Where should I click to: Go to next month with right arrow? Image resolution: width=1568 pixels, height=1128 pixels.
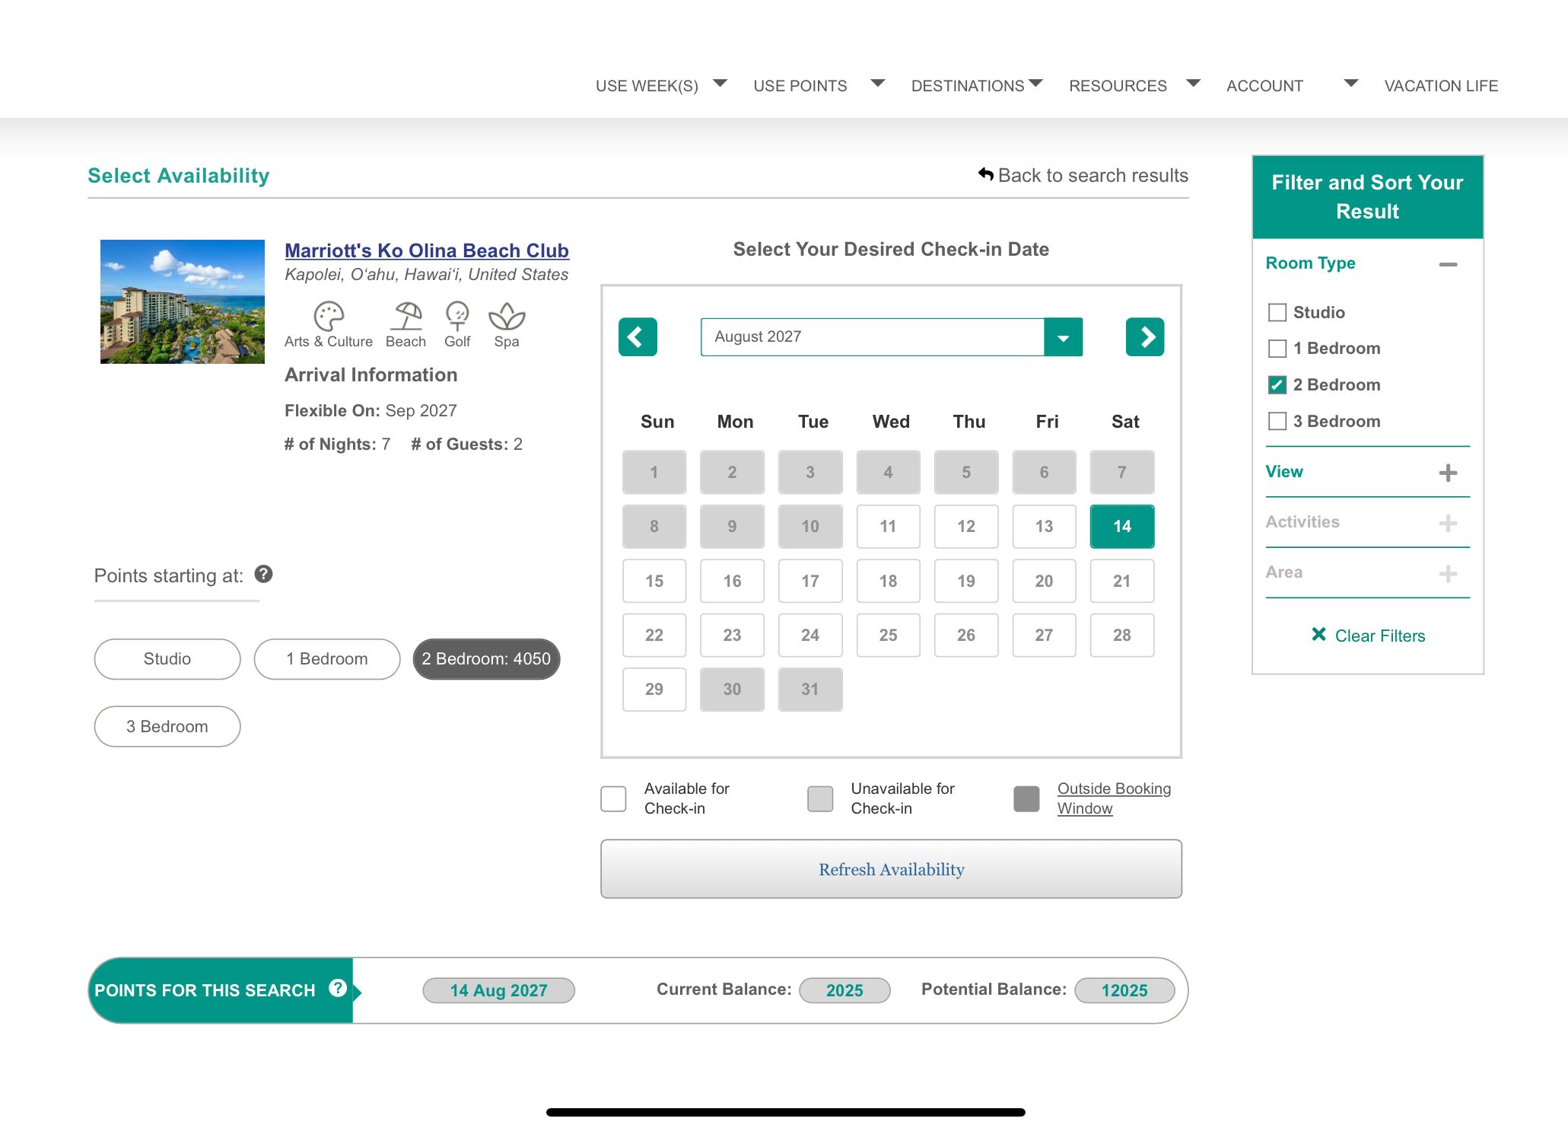pyautogui.click(x=1145, y=337)
